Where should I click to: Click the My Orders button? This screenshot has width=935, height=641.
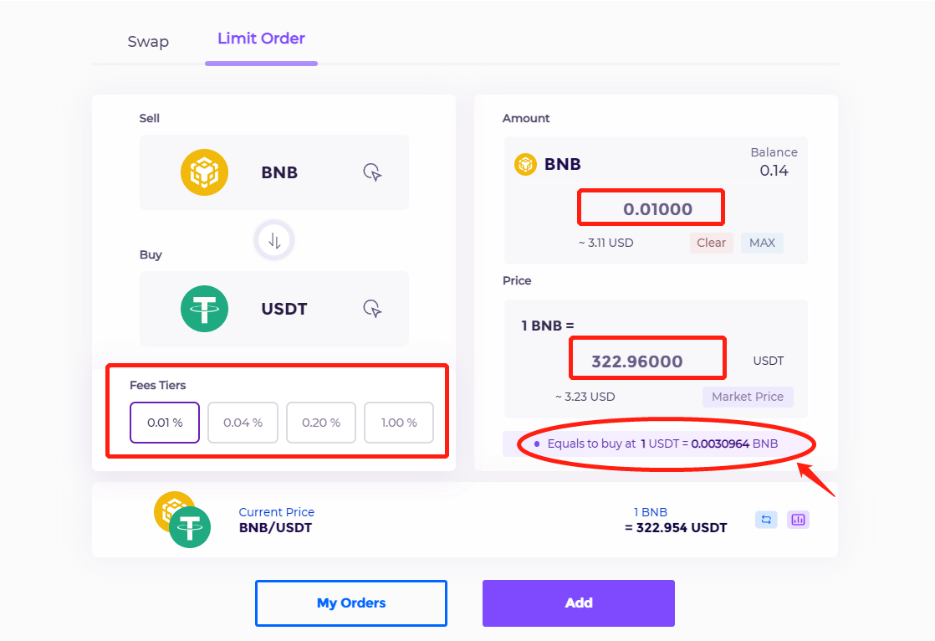[x=351, y=603]
